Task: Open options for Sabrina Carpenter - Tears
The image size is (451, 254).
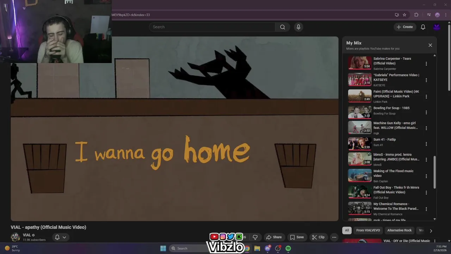Action: (426, 64)
